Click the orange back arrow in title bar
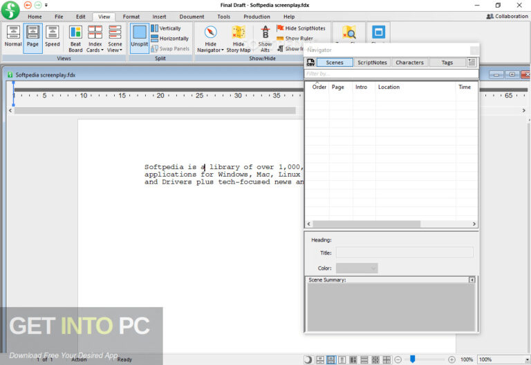Viewport: 531px width, 365px height. [28, 5]
